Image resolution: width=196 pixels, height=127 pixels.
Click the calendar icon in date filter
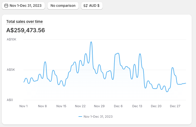6,6
